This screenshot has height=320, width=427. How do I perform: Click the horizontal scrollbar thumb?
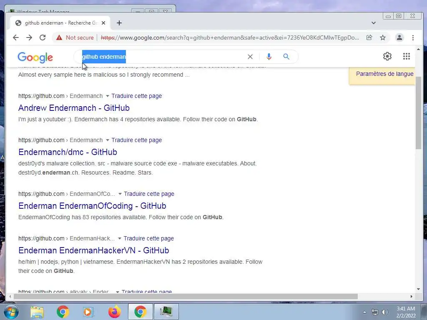click(185, 296)
